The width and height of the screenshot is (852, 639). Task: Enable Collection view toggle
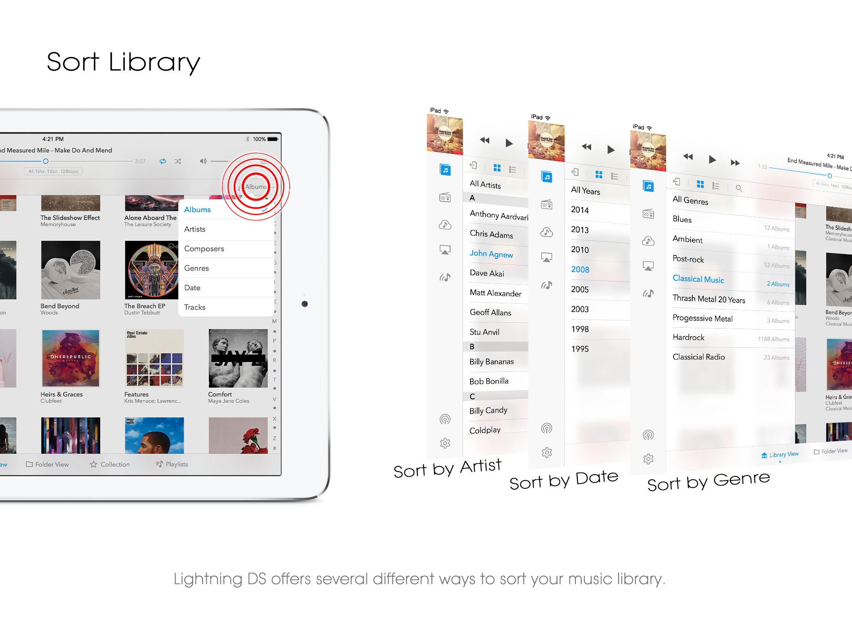pyautogui.click(x=113, y=463)
